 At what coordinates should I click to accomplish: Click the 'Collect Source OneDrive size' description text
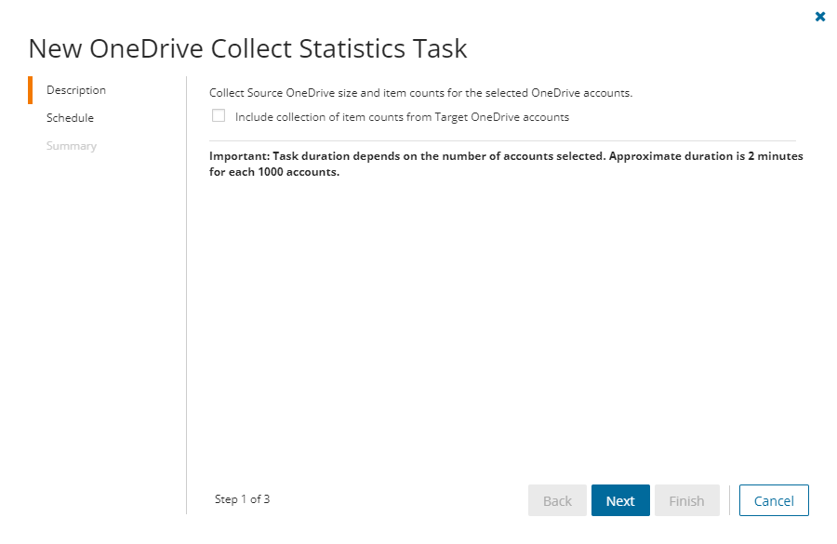pyautogui.click(x=420, y=93)
